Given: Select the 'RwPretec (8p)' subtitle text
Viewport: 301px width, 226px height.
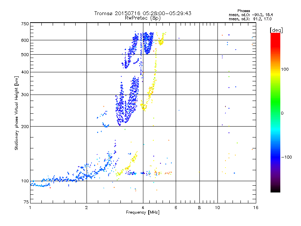Looking at the screenshot, I should click(143, 18).
